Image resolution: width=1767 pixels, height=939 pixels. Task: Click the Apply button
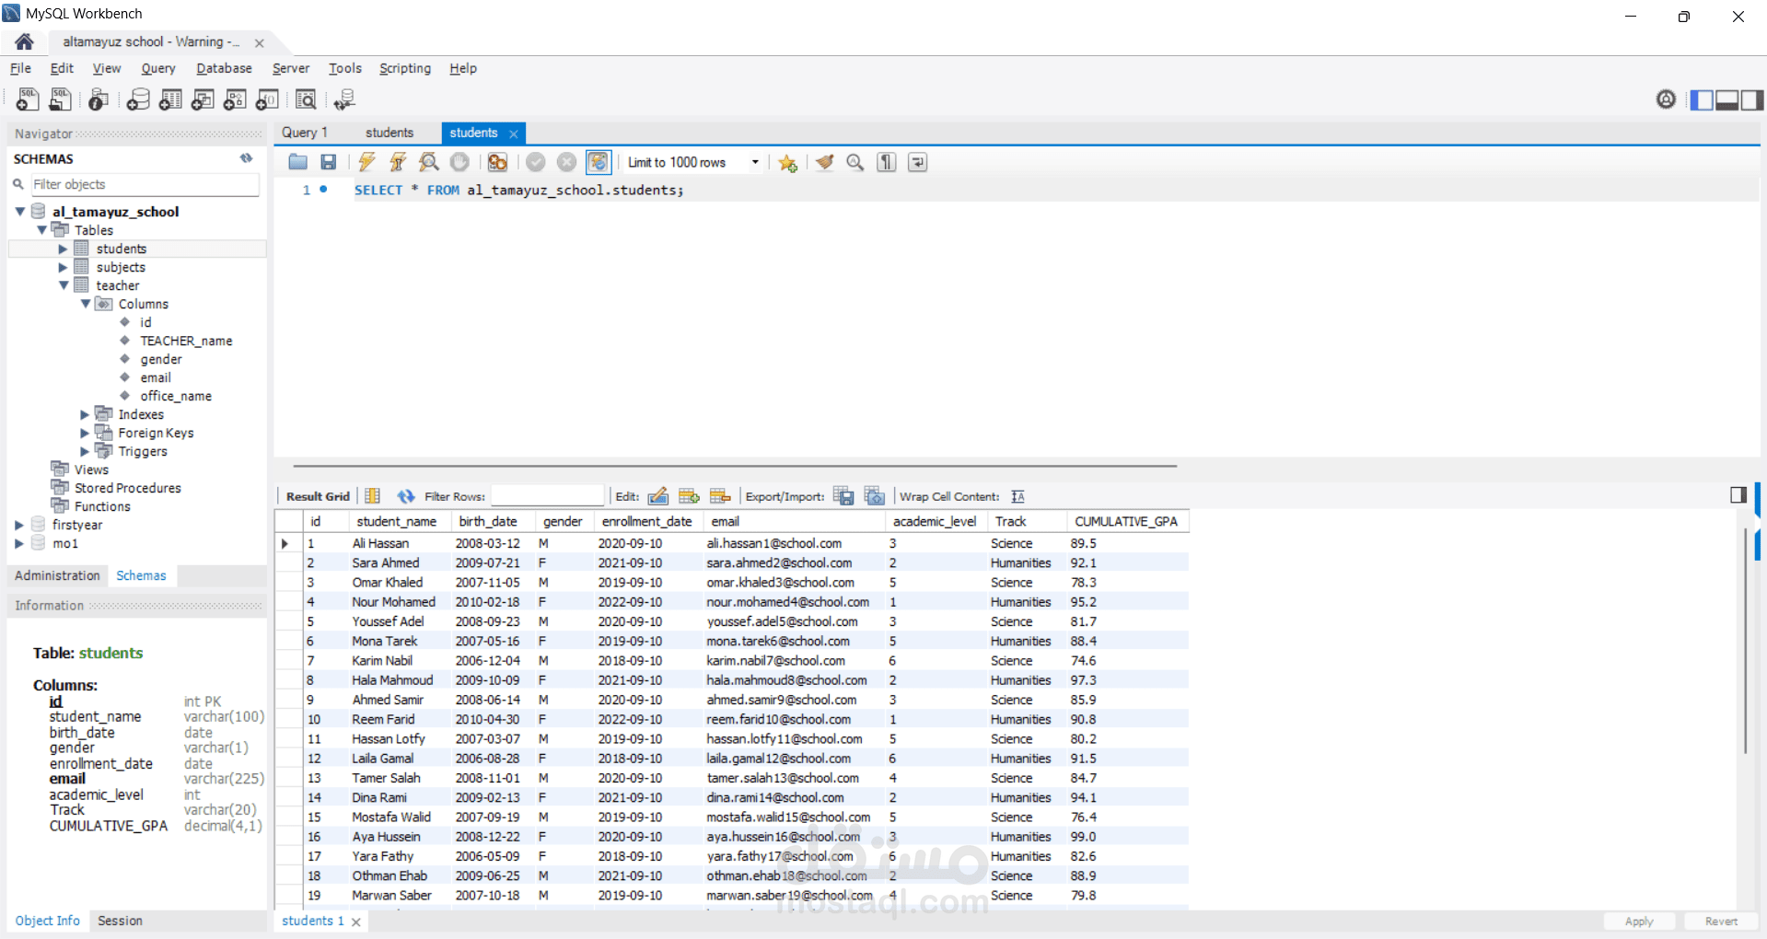tap(1639, 922)
